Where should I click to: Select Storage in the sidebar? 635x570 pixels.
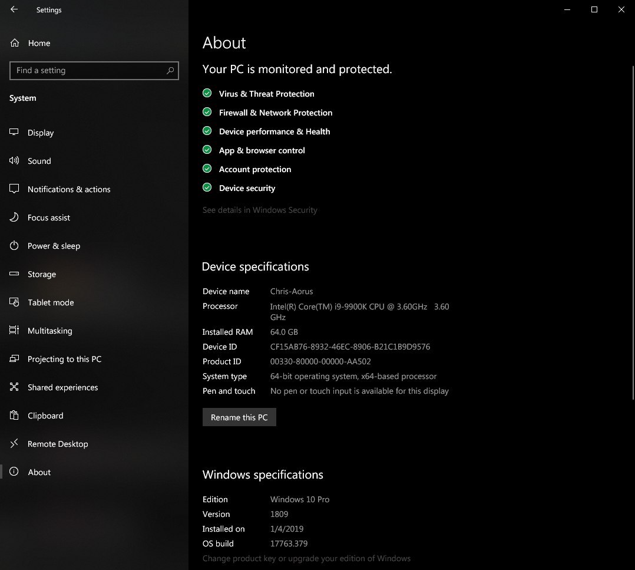[42, 274]
